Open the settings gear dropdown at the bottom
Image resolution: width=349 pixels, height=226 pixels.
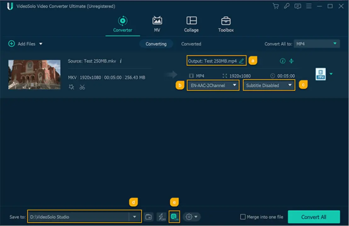click(x=192, y=217)
